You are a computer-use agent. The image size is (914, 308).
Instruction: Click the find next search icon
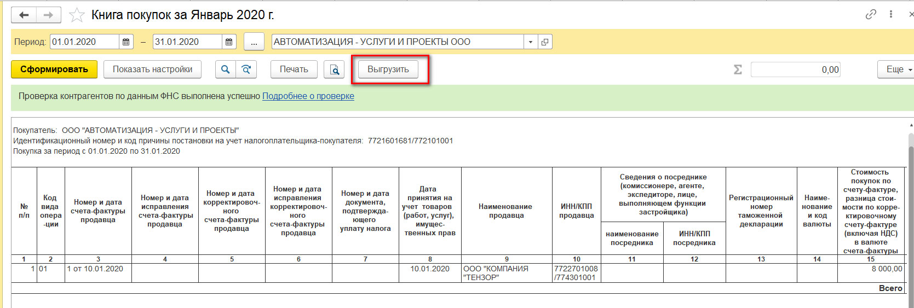[246, 69]
